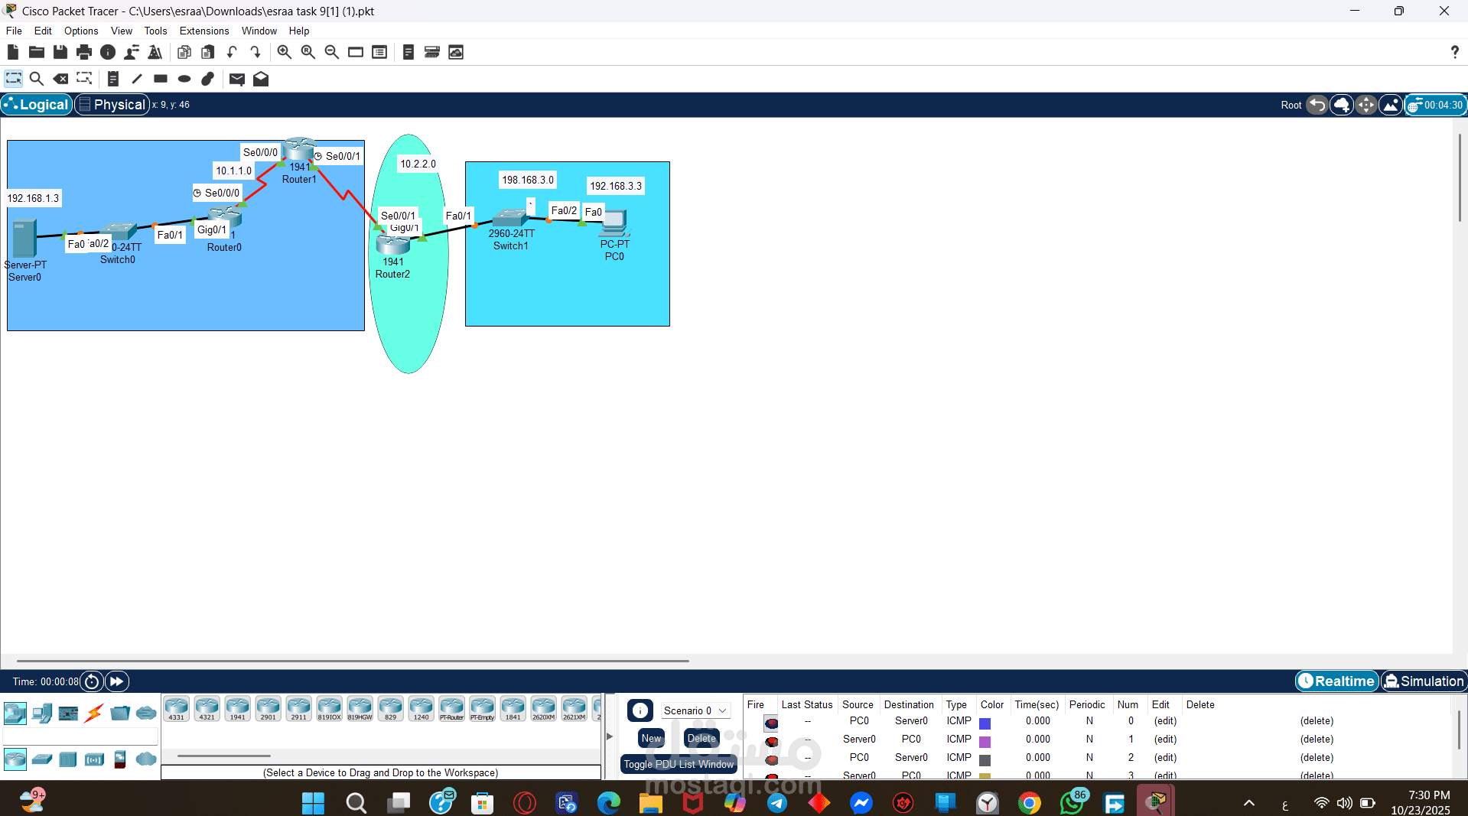The image size is (1468, 816).
Task: Open the Extensions menu
Action: point(204,31)
